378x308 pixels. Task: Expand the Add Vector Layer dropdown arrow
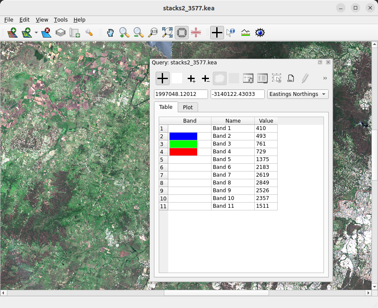(x=36, y=32)
